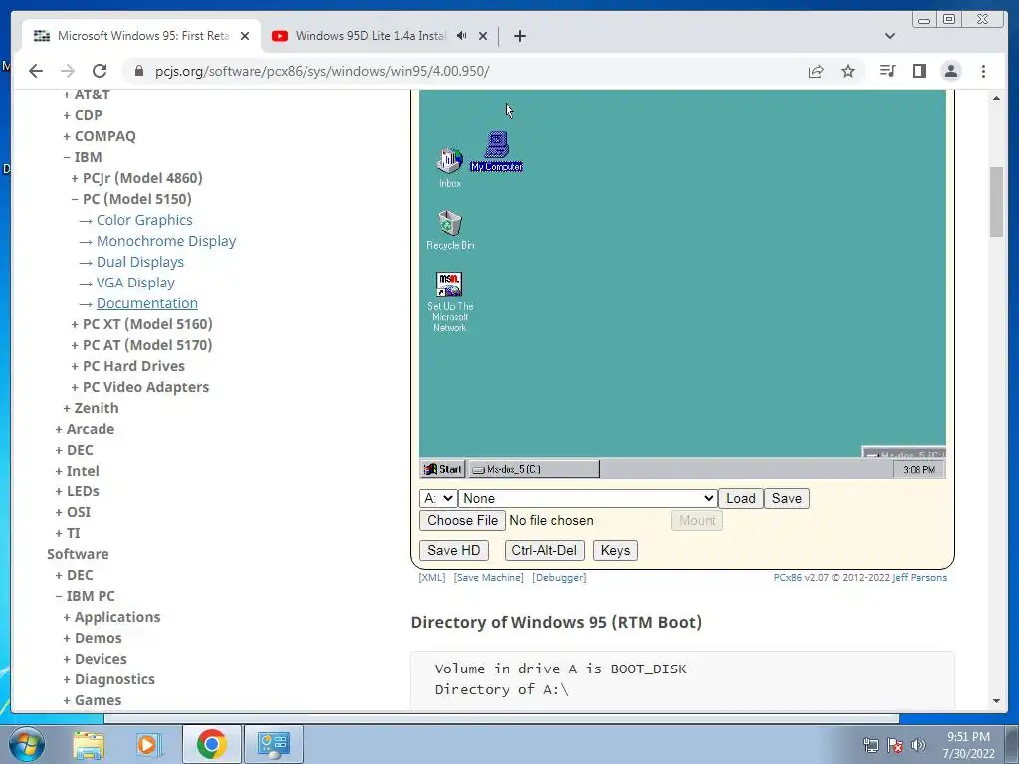Open the Monochrome Display link
Screen dimensions: 1019x764
coord(166,241)
